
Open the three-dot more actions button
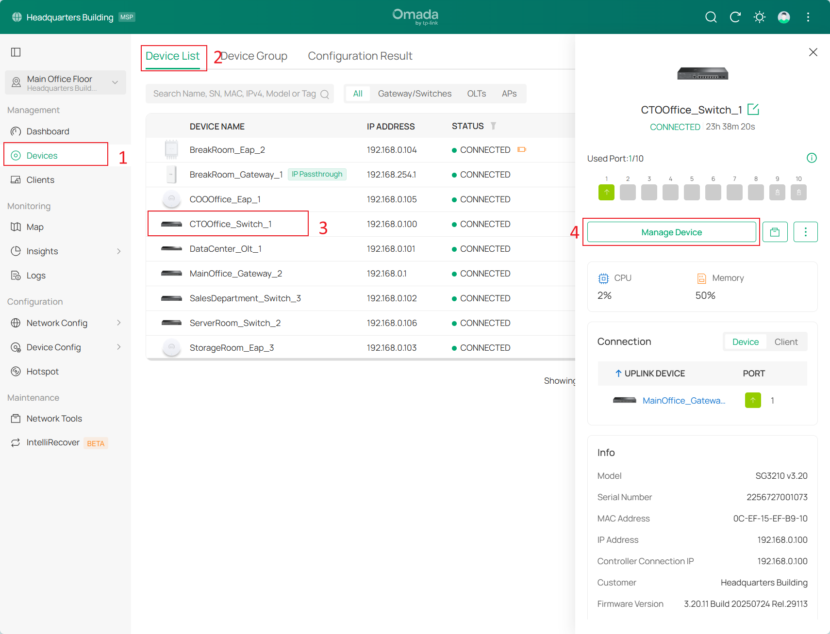pos(805,232)
